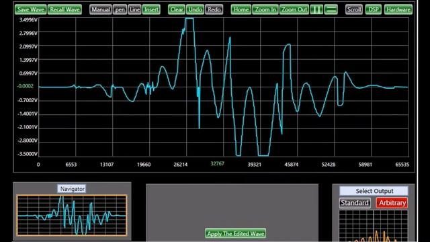The height and width of the screenshot is (242, 430).
Task: Select the pen drawing tool
Action: 120,9
